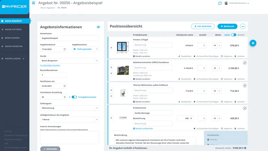Go to Meine Aufträge in sidebar
The height and width of the screenshot is (151, 268).
coord(15,29)
